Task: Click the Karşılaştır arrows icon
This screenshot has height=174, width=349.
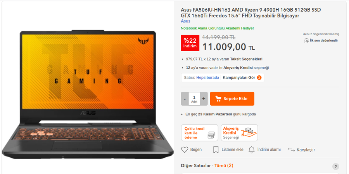Action: pyautogui.click(x=291, y=150)
